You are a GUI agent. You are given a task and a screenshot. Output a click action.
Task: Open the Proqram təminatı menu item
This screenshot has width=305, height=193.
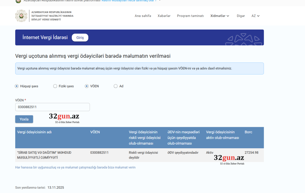[x=190, y=16]
